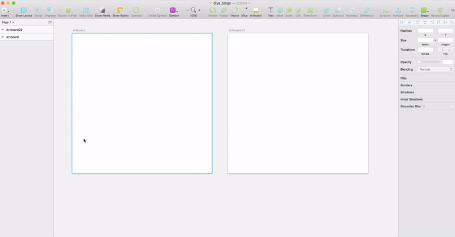Click the horizontal flip button
This screenshot has width=455, height=237.
[442, 49]
